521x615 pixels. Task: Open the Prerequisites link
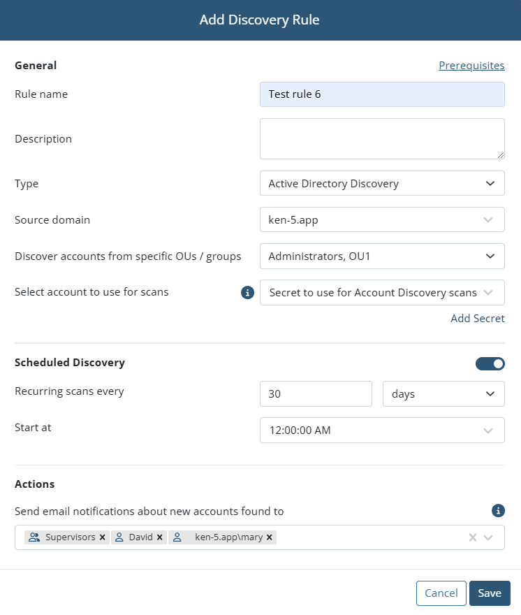tap(471, 66)
